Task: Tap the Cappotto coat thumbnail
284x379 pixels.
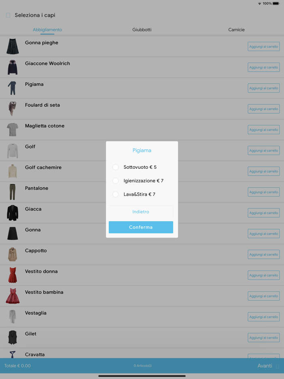Action: (x=13, y=254)
